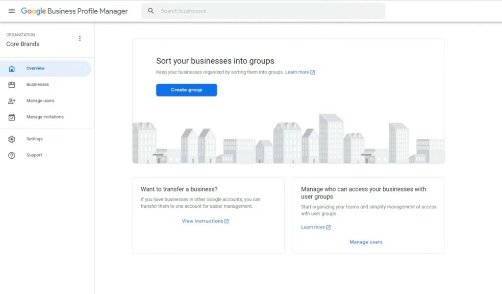
Task: Click the 'Want to transfer a business?' heading
Action: (x=179, y=189)
